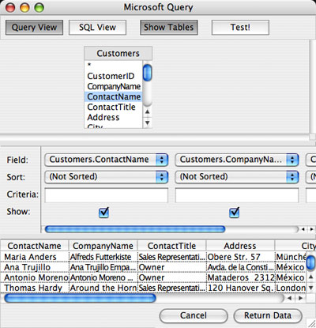
Task: Click Criteria box for CompanyName column
Action: pyautogui.click(x=237, y=195)
